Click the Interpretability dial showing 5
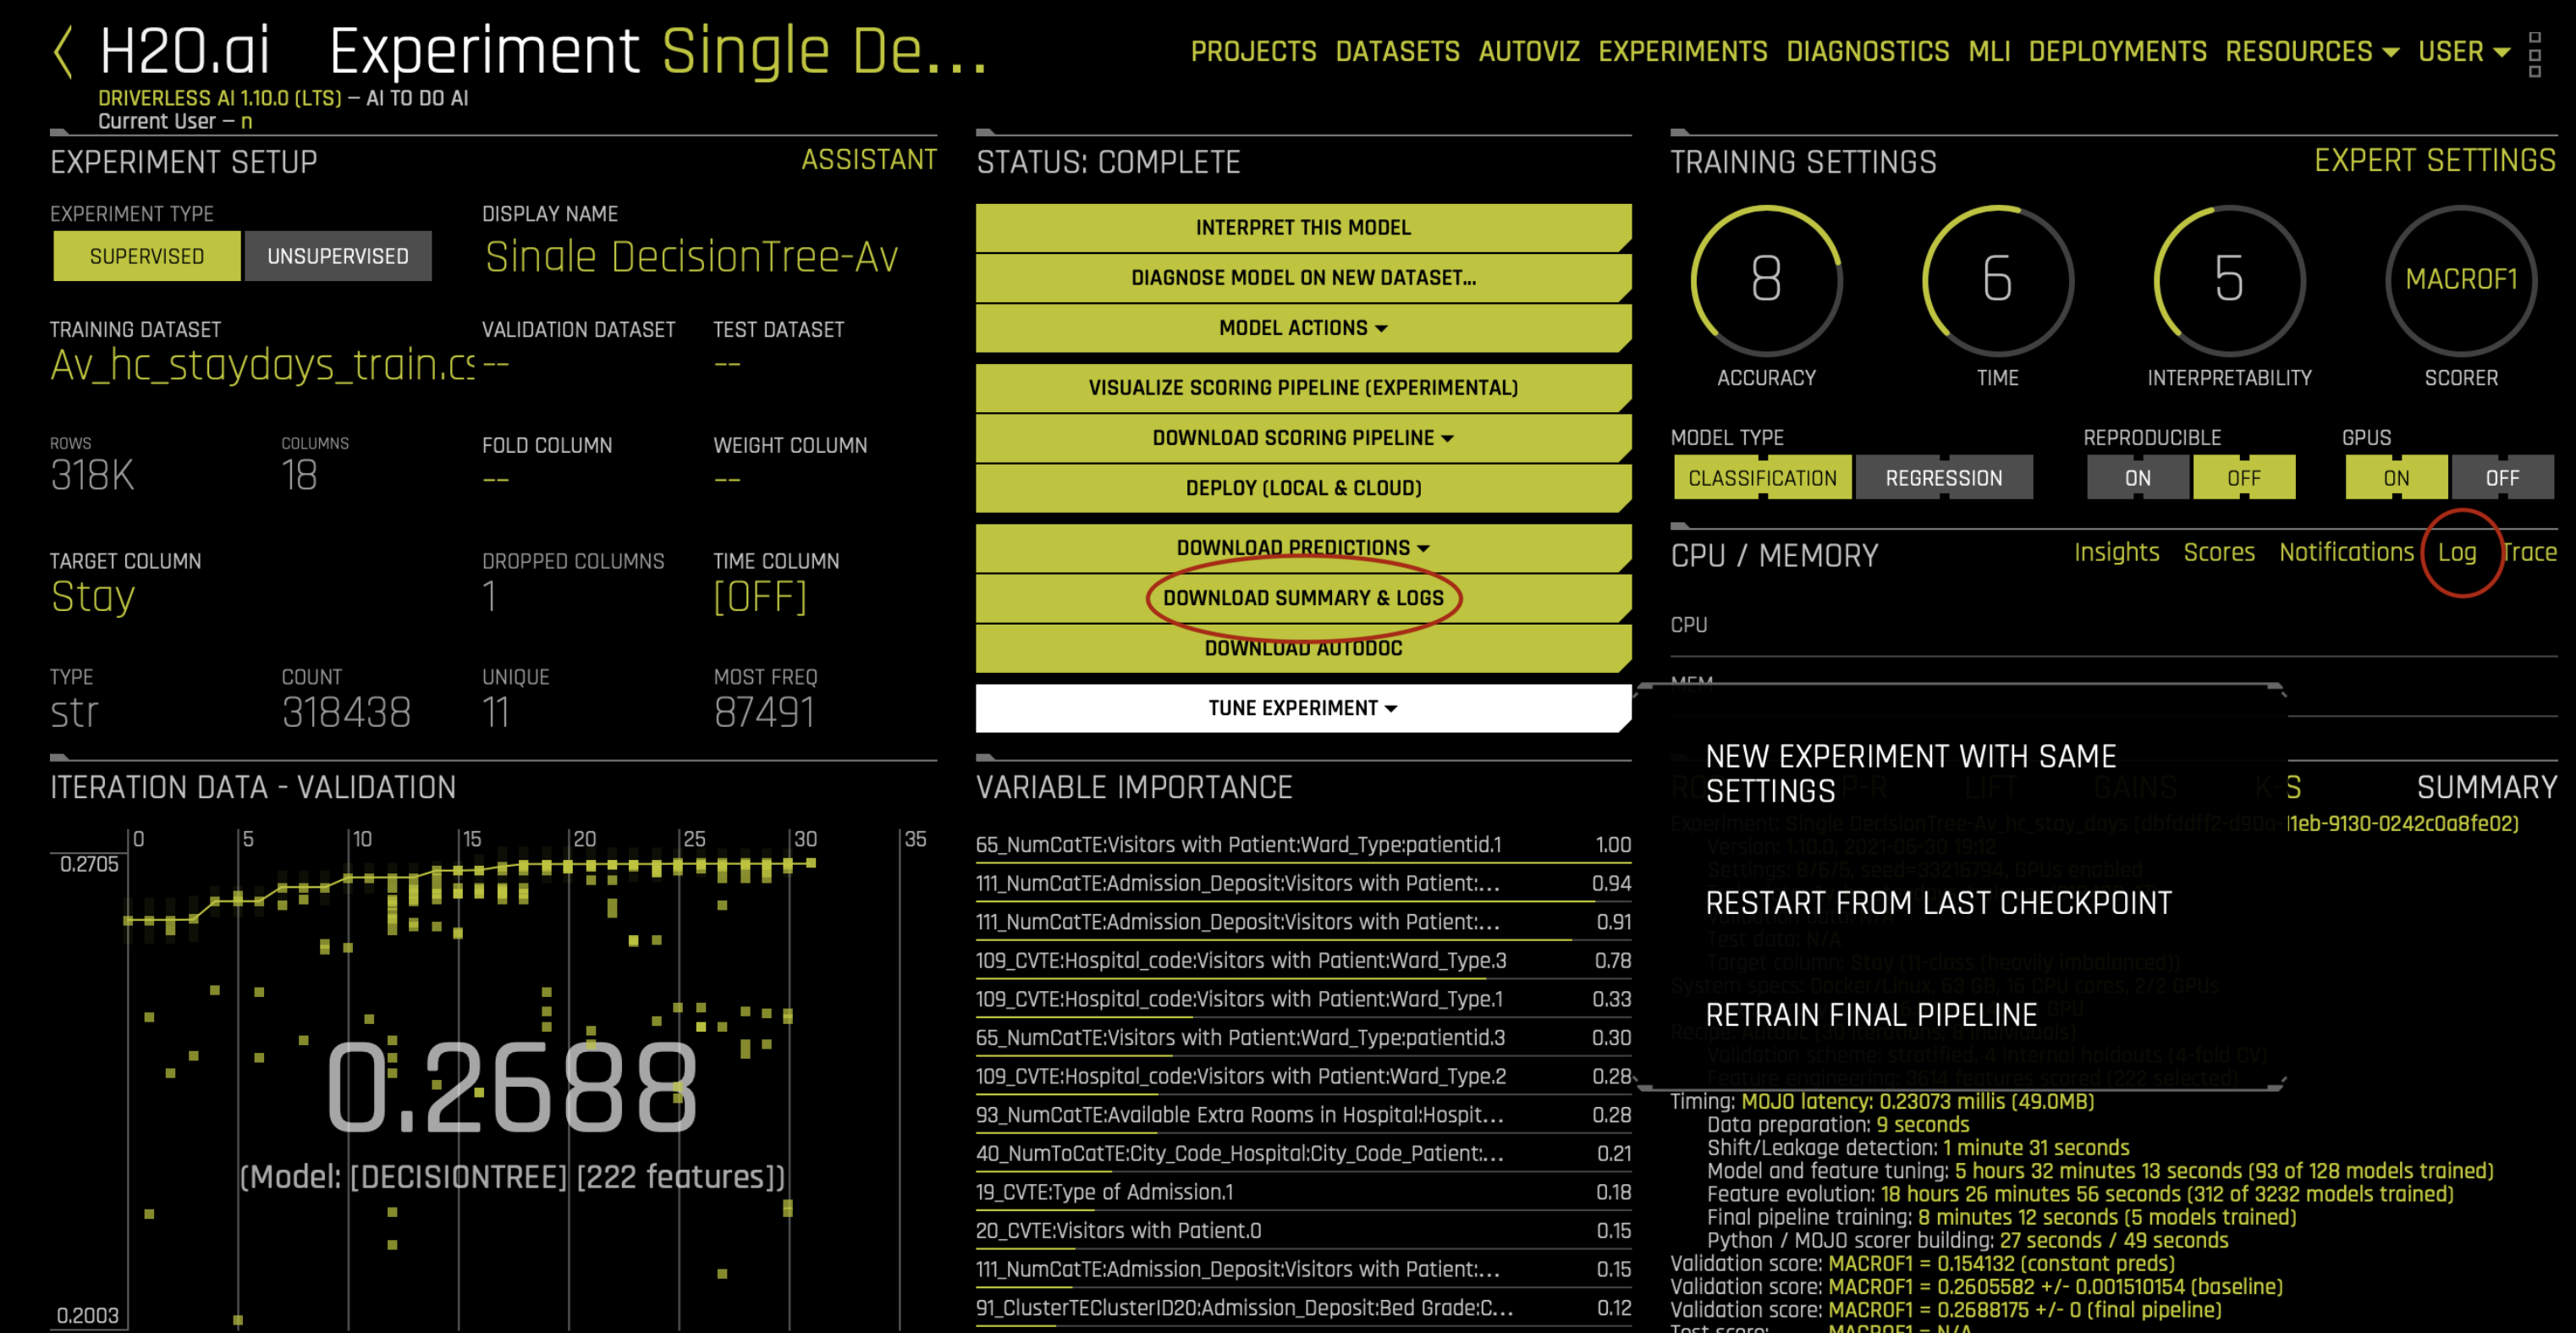2576x1333 pixels. coord(2228,280)
